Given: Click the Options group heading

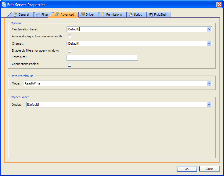Looking at the screenshot, I should coord(16,23).
